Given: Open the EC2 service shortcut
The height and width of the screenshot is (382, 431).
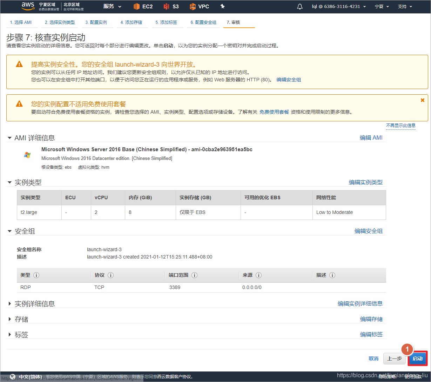Looking at the screenshot, I should click(x=143, y=7).
